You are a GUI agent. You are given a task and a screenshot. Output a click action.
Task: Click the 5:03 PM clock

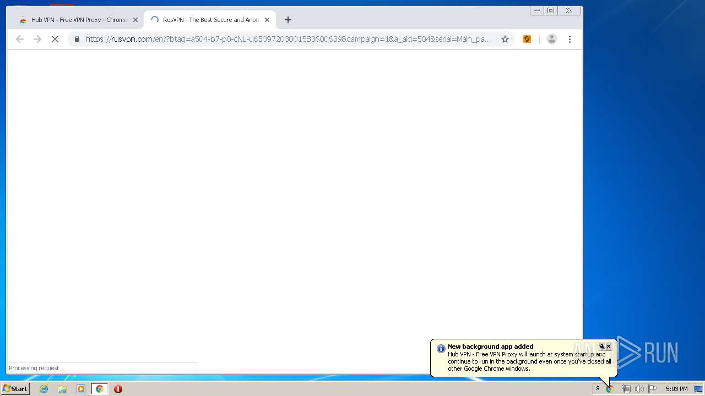click(676, 389)
